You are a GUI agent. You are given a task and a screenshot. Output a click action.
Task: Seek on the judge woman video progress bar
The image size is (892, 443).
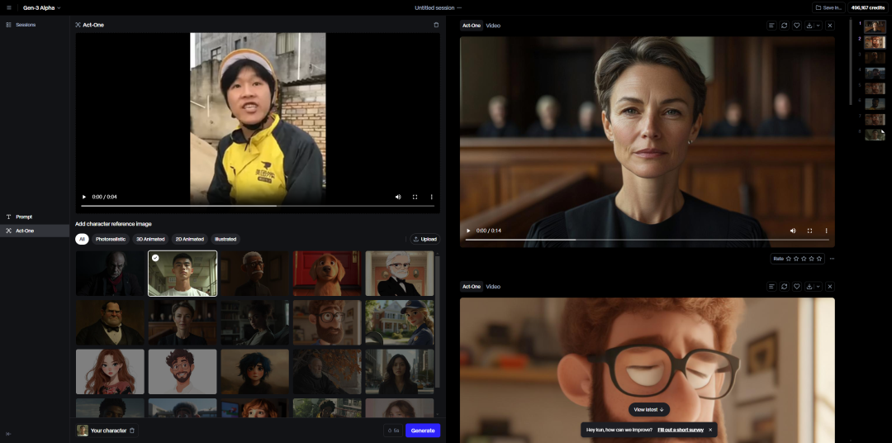tap(648, 240)
